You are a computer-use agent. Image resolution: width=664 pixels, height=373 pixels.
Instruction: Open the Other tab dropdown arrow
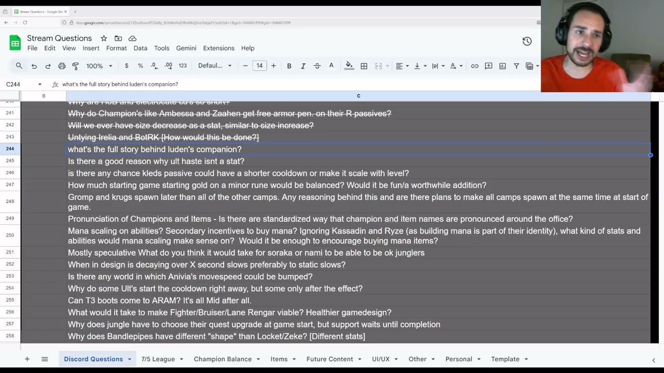tap(433, 359)
